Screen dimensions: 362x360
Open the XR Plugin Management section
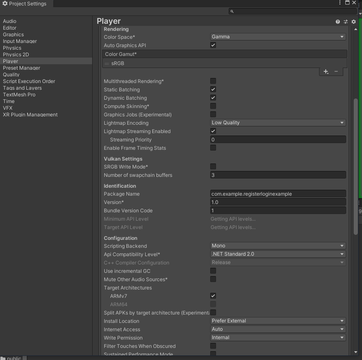30,114
